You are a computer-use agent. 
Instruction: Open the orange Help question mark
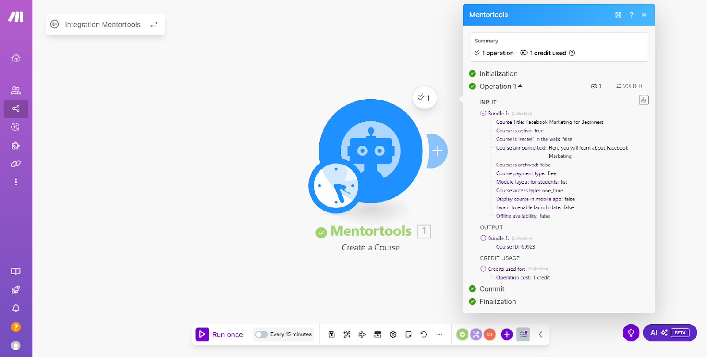[x=16, y=327]
